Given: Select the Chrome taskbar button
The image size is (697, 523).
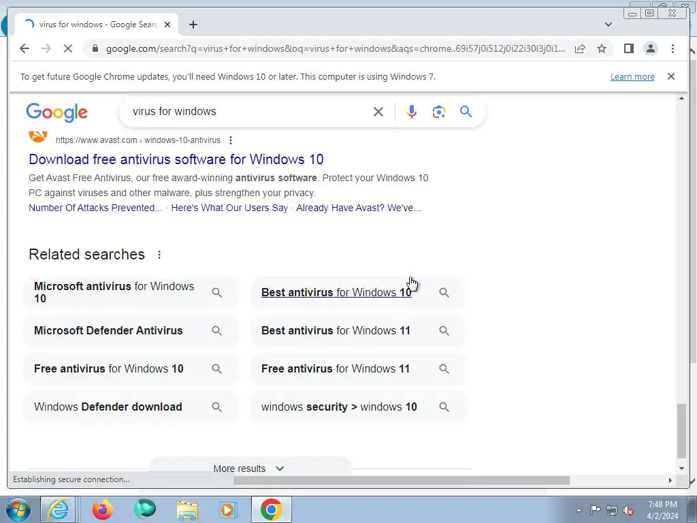Looking at the screenshot, I should point(272,509).
